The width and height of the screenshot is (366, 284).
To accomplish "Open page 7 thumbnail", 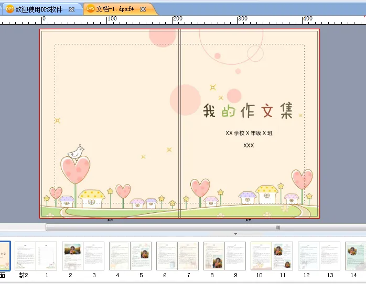I will click(188, 256).
